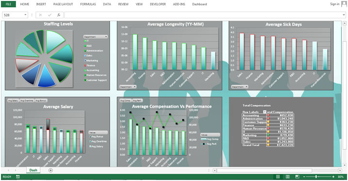Viewport: 348px width, 181px height.
Task: Click the zoom slider handle in status bar
Action: (316, 177)
